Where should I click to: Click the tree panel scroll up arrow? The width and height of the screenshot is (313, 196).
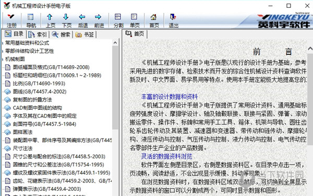click(x=115, y=43)
